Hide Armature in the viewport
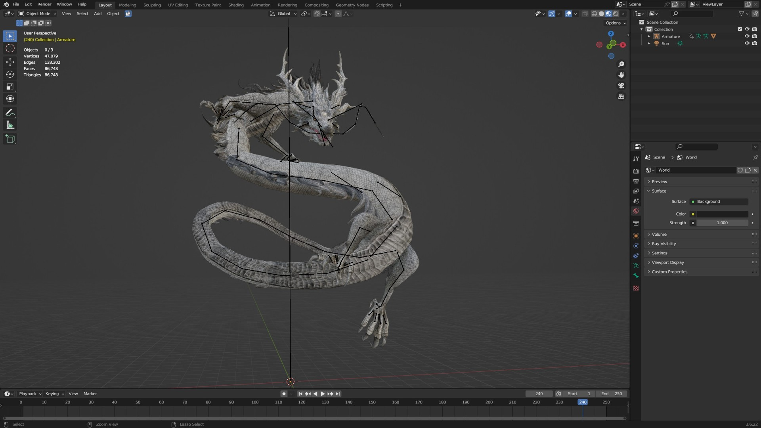This screenshot has width=761, height=428. pos(747,36)
